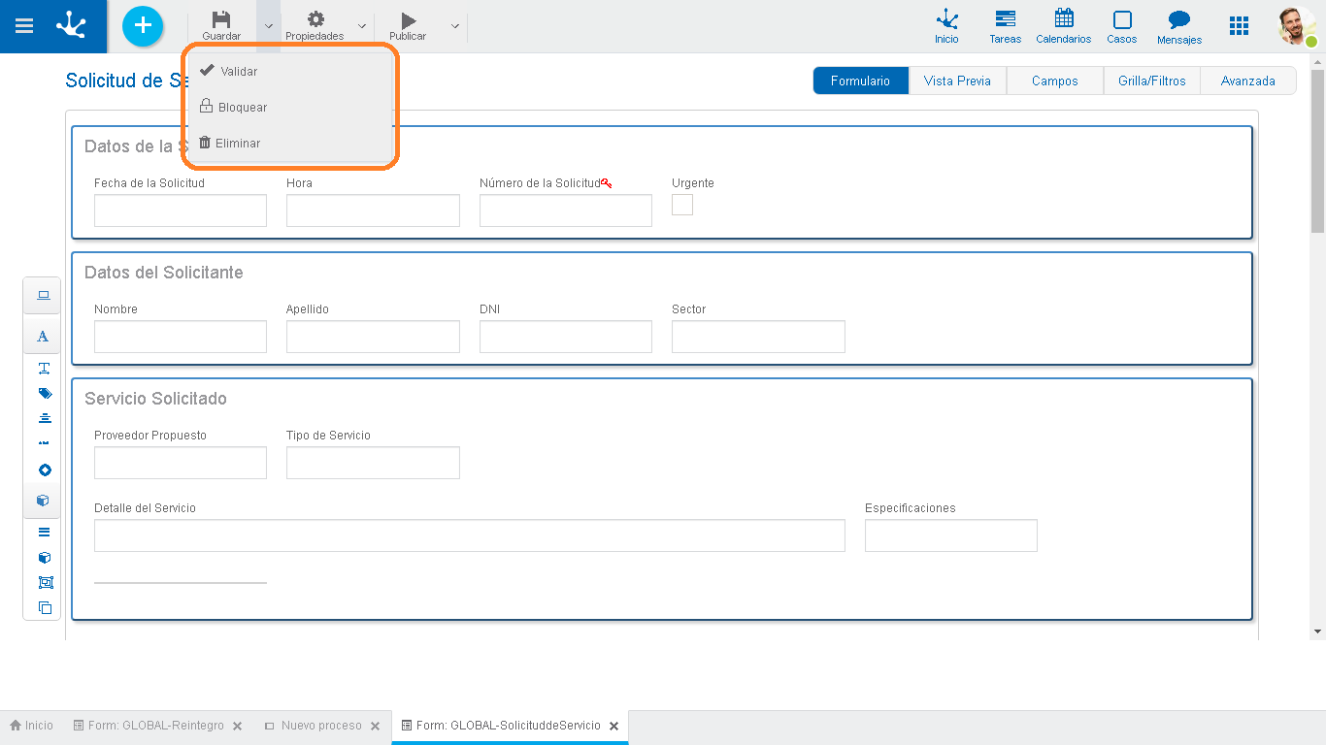The height and width of the screenshot is (745, 1326).
Task: Click the Especificaciones input field
Action: pyautogui.click(x=951, y=535)
